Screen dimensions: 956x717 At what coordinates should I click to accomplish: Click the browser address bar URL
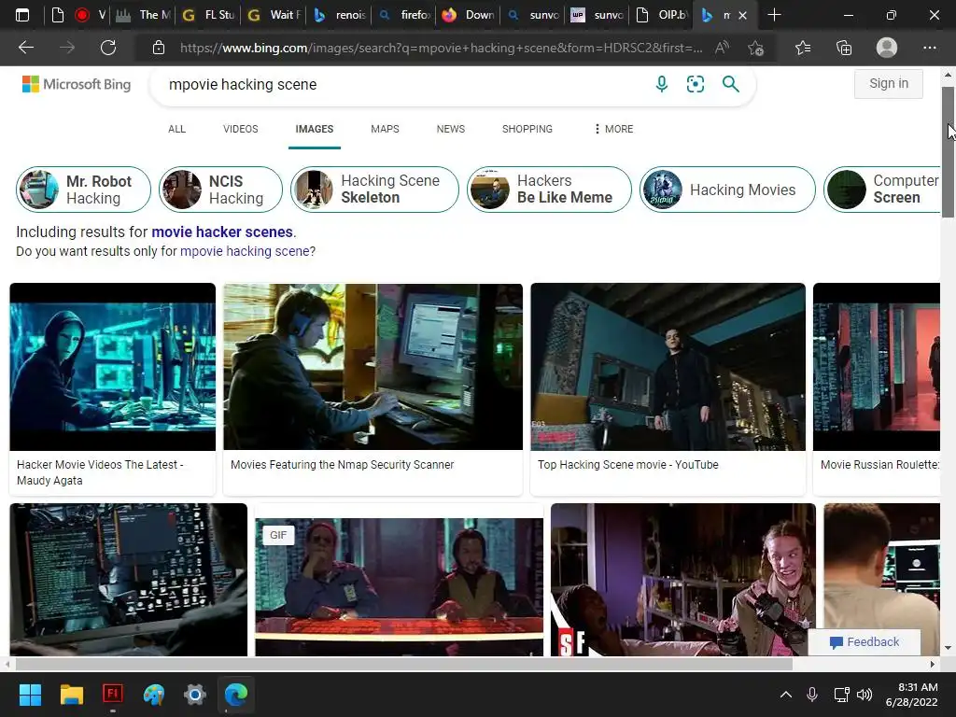(x=441, y=48)
